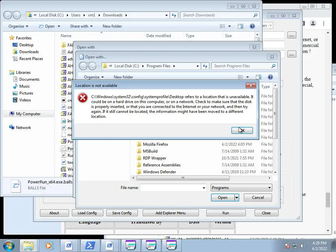Open the Downloads view options arrow
This screenshot has width=336, height=252.
point(229,26)
